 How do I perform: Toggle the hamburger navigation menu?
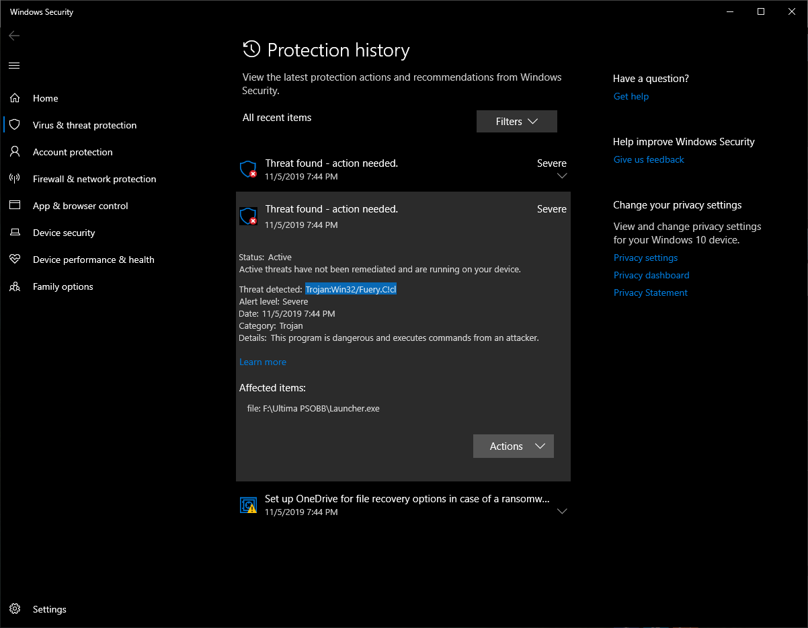(14, 65)
